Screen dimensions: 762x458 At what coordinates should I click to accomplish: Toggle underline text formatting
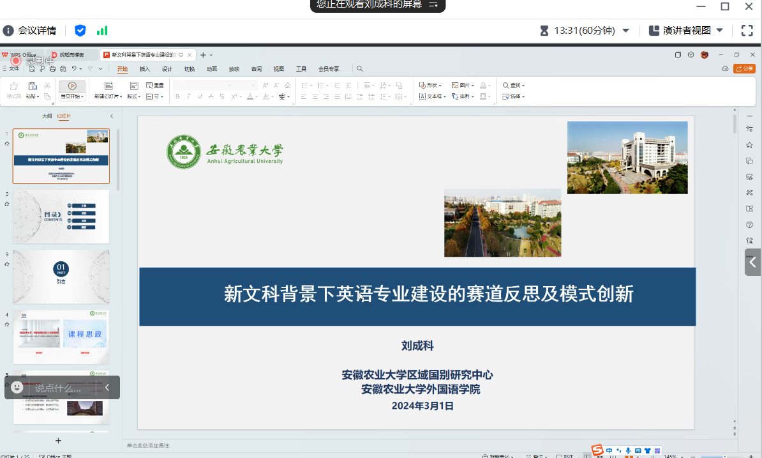click(x=200, y=96)
